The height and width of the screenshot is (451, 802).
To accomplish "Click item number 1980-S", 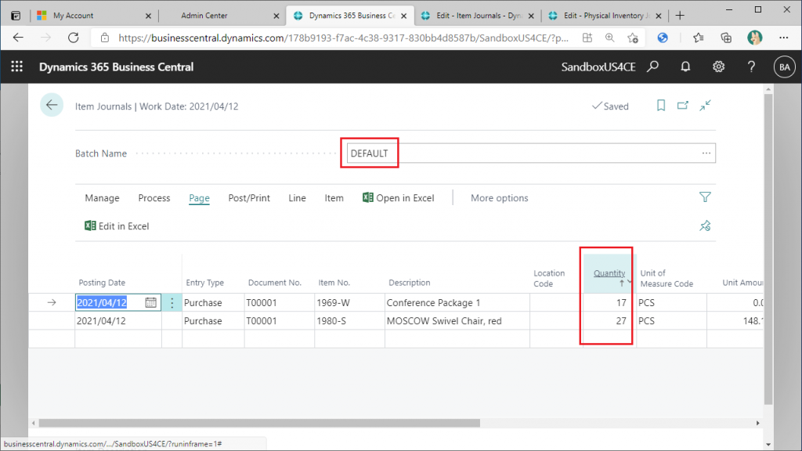I will [x=331, y=321].
